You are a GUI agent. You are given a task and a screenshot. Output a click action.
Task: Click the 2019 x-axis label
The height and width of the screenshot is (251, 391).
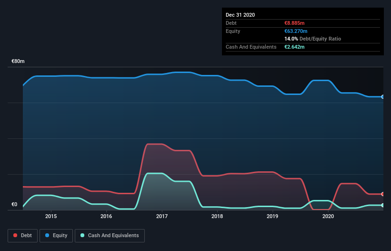(272, 216)
